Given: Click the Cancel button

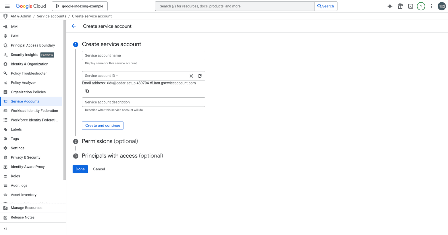Looking at the screenshot, I should (x=99, y=169).
